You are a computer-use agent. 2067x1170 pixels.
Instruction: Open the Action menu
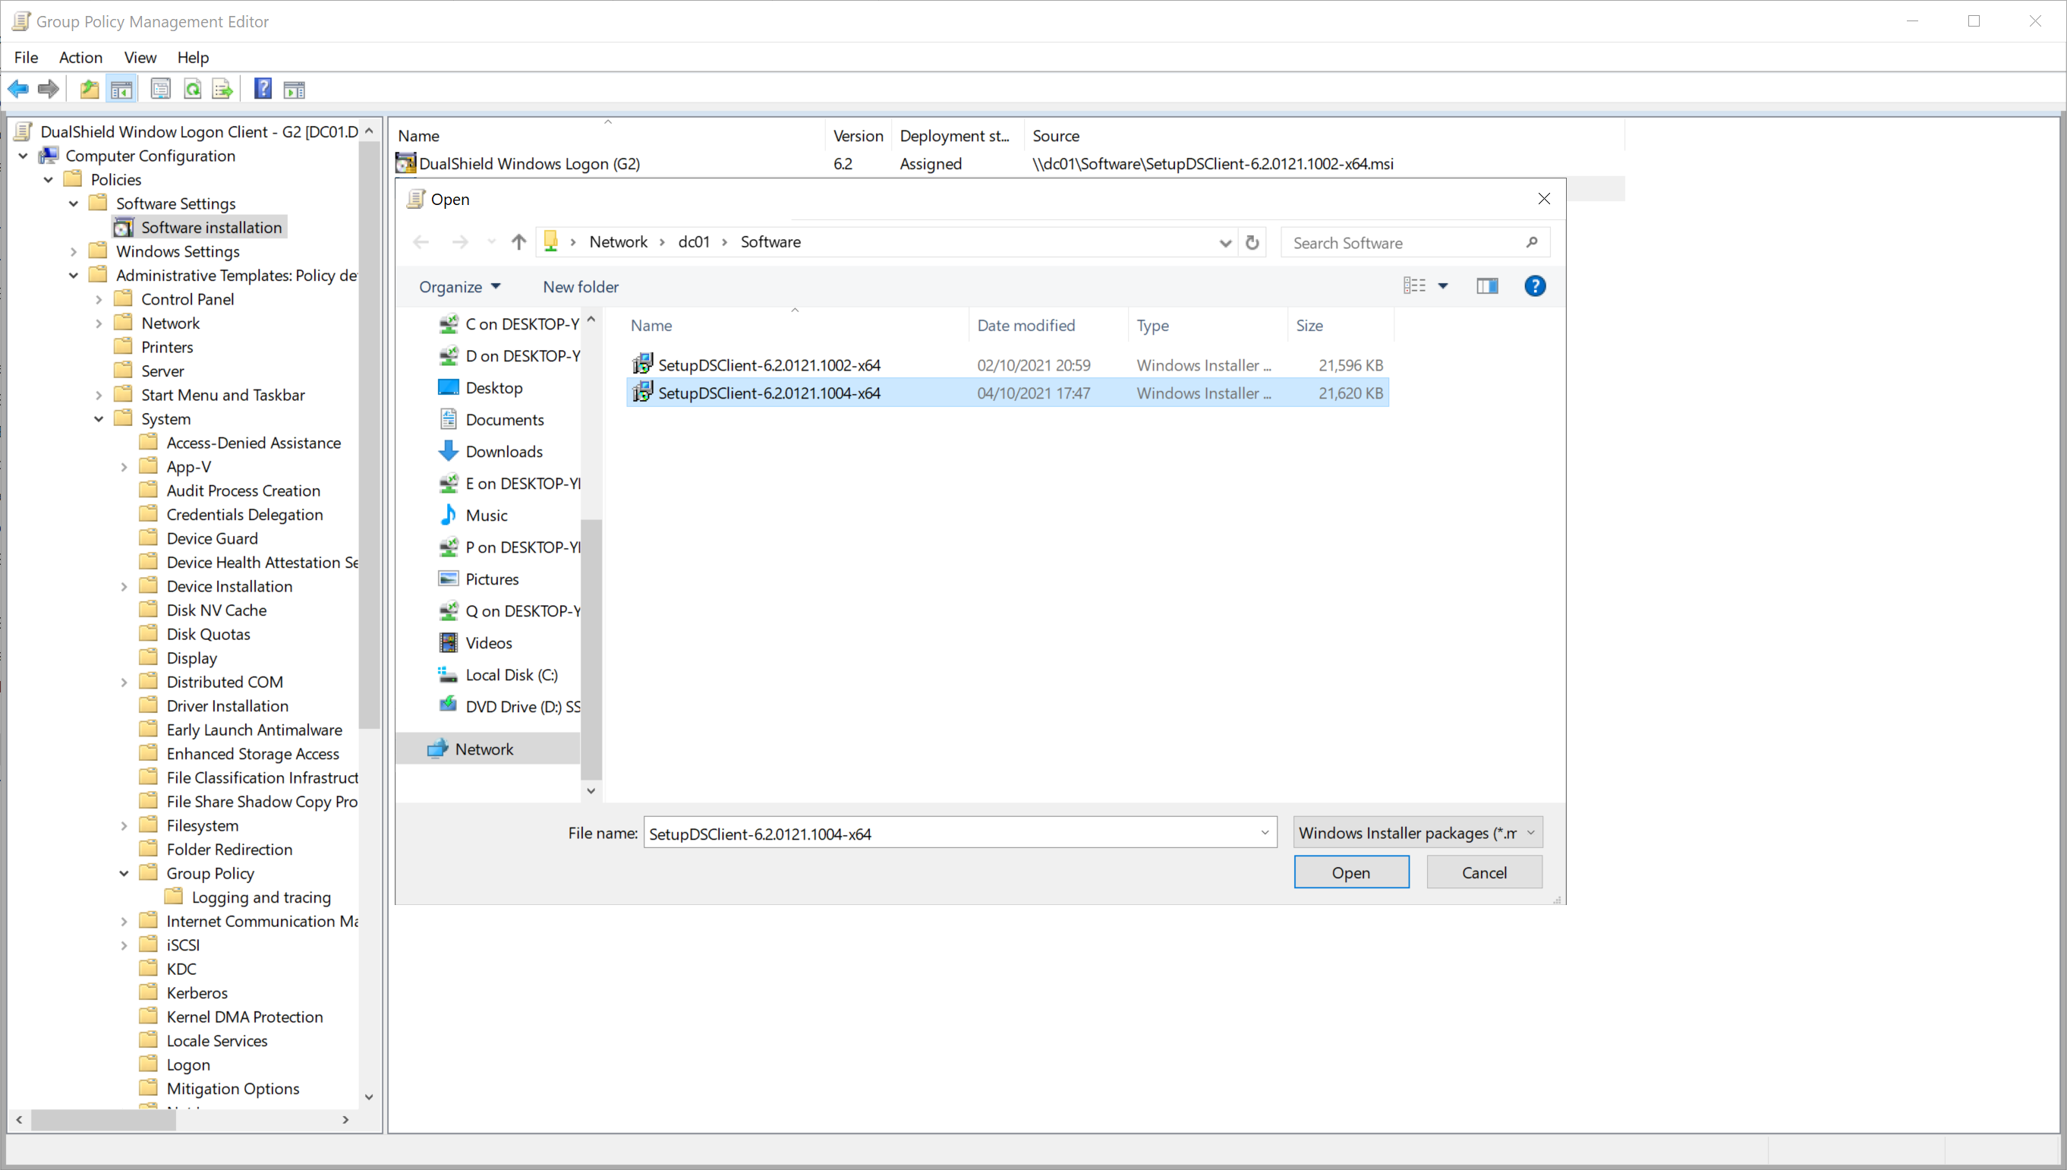point(80,57)
